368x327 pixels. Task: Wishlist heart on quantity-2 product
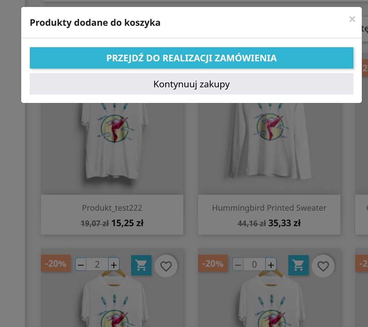(x=166, y=266)
